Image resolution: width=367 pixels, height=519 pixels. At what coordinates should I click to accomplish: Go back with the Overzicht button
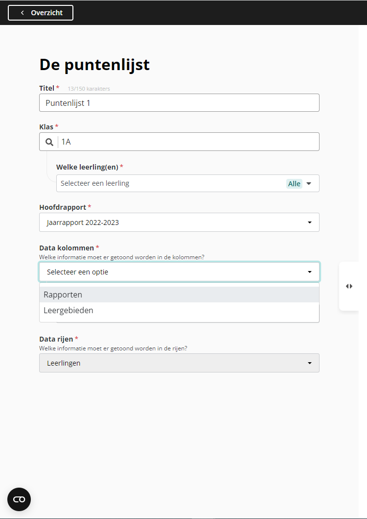(x=41, y=13)
